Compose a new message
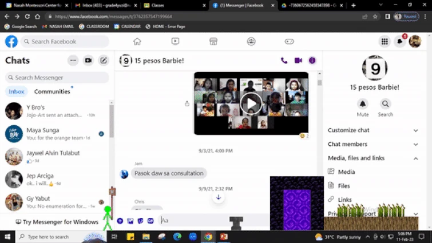Screen dimensions: 432x243 [104, 61]
